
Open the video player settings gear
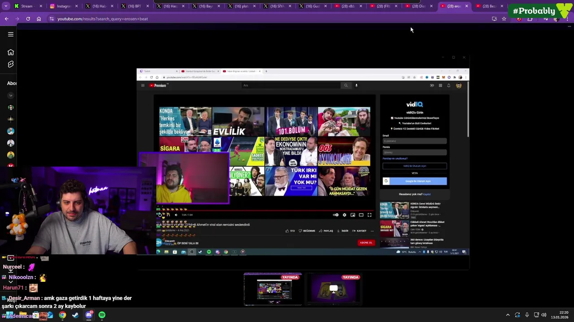pyautogui.click(x=344, y=215)
